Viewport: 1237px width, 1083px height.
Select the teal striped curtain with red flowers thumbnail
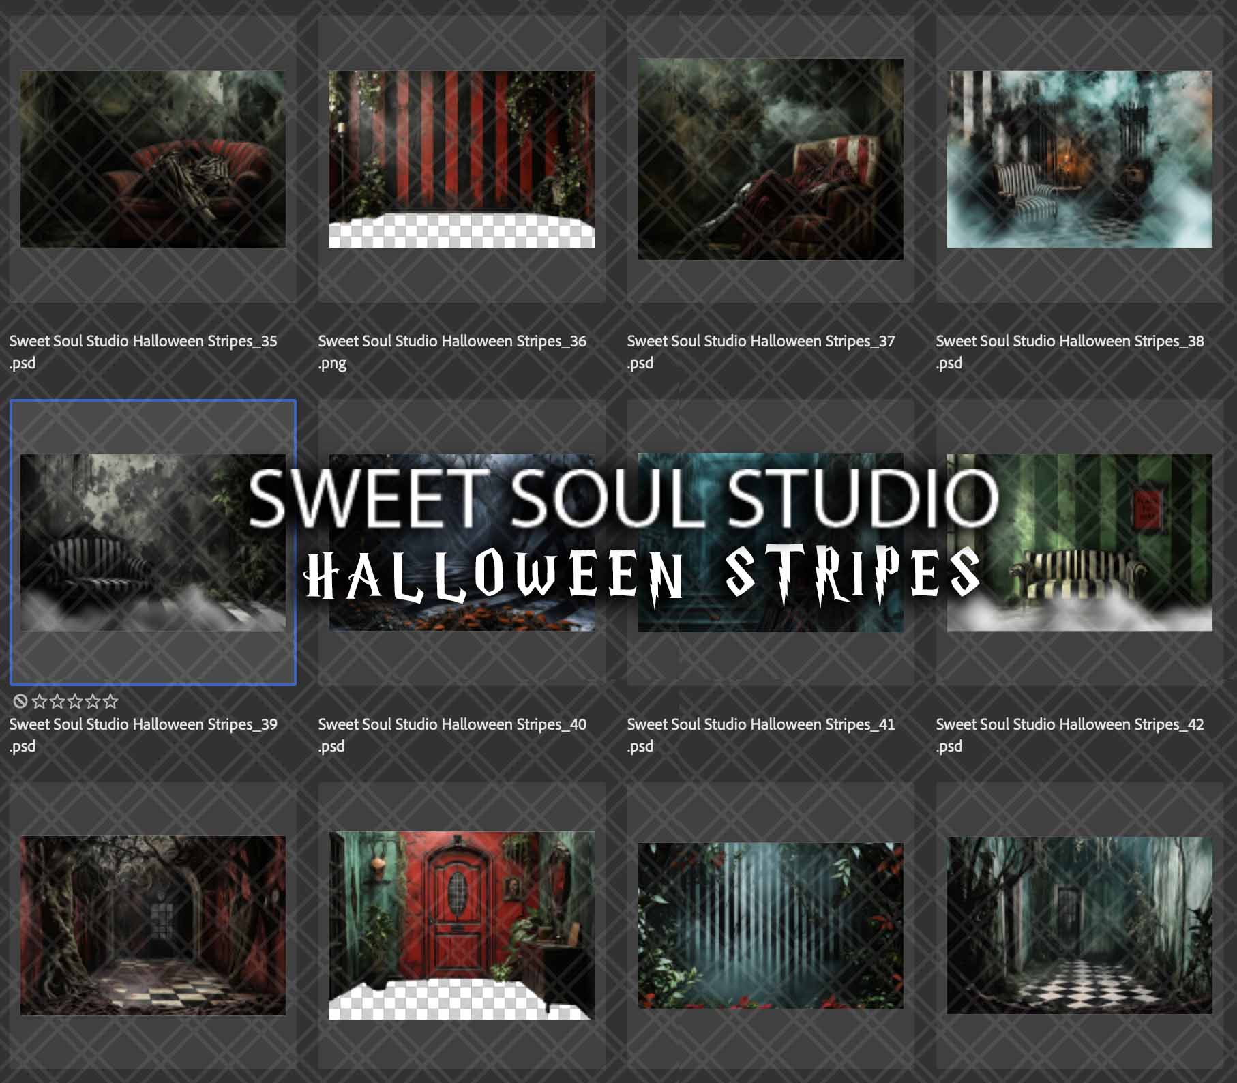point(771,925)
